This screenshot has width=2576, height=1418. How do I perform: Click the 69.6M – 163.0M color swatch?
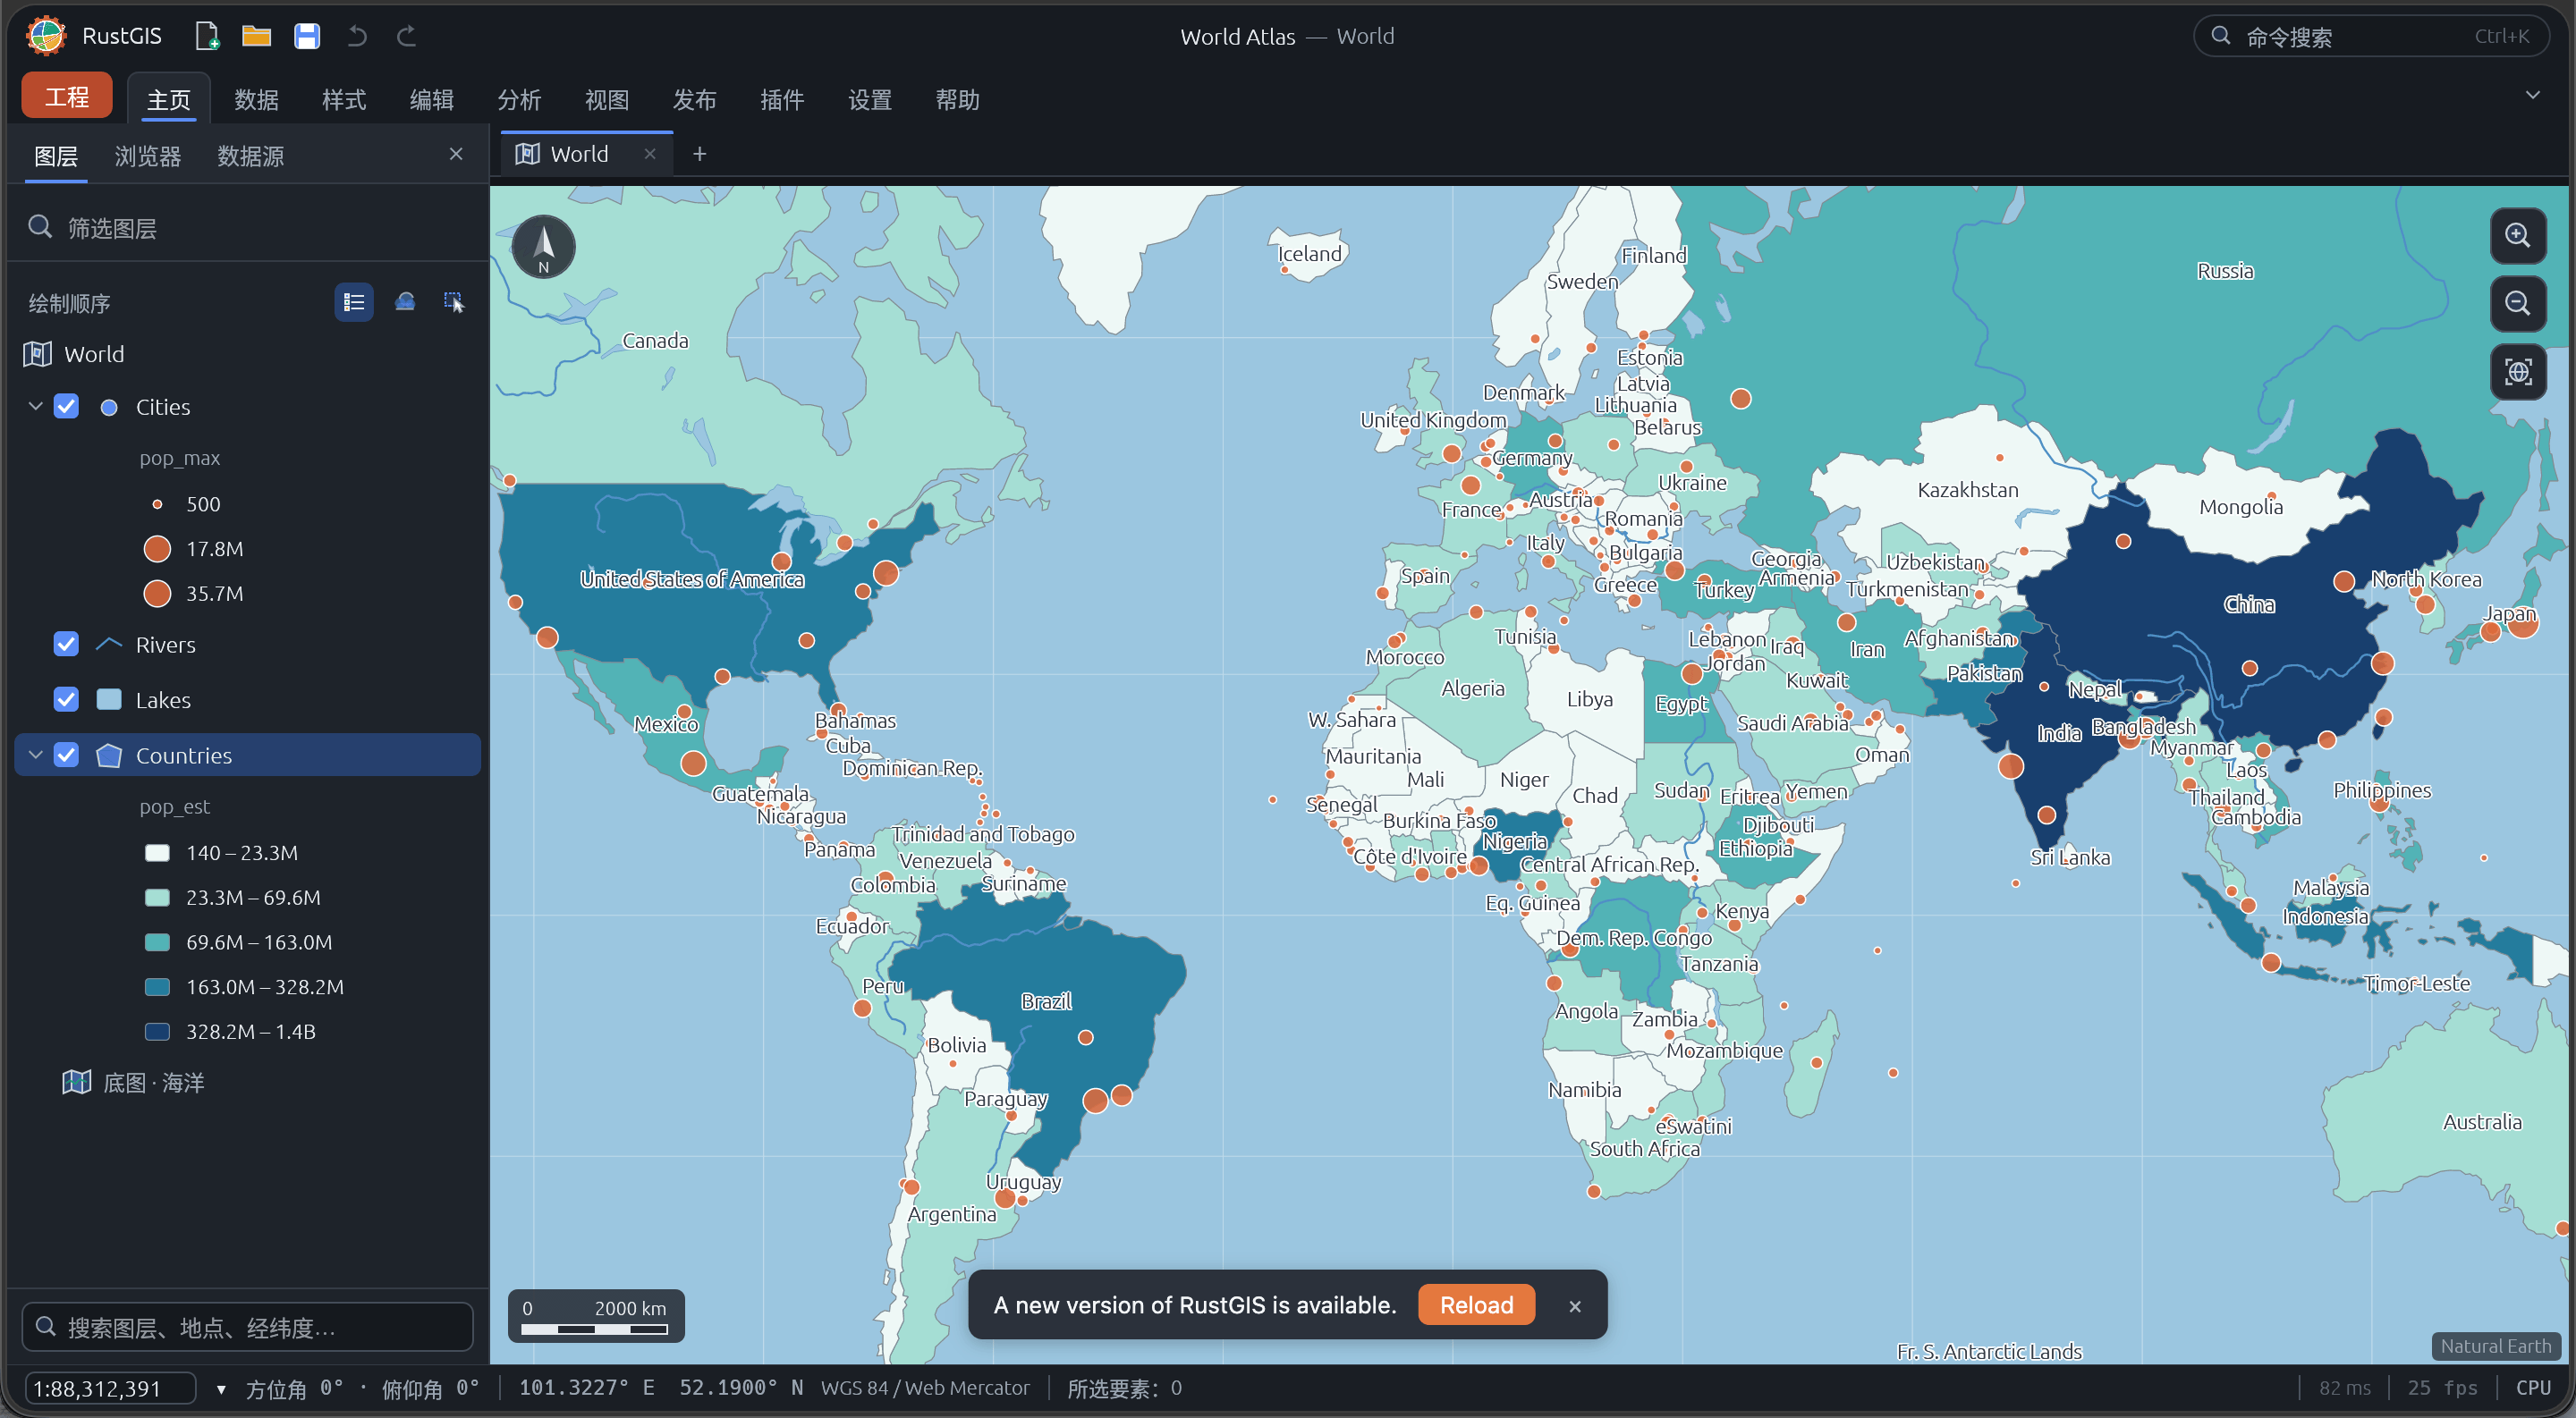[x=158, y=942]
